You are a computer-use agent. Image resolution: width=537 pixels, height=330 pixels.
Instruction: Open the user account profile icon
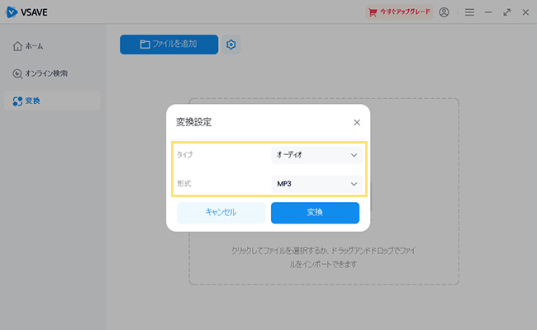point(444,12)
